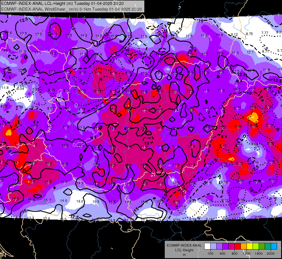Click the orange legend color swatch

tap(244, 246)
